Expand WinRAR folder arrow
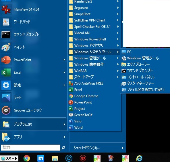The width and height of the screenshot is (170, 162). [x=118, y=71]
